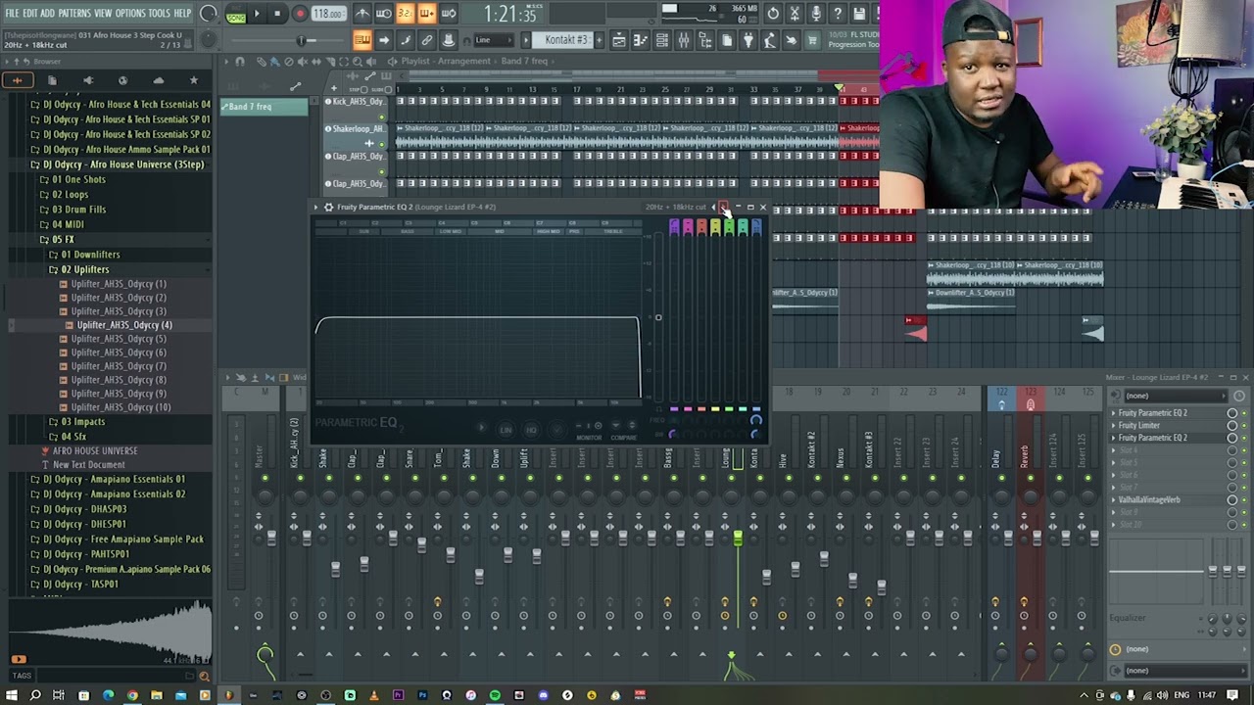The image size is (1254, 705).
Task: Click the help question mark icon
Action: click(838, 14)
